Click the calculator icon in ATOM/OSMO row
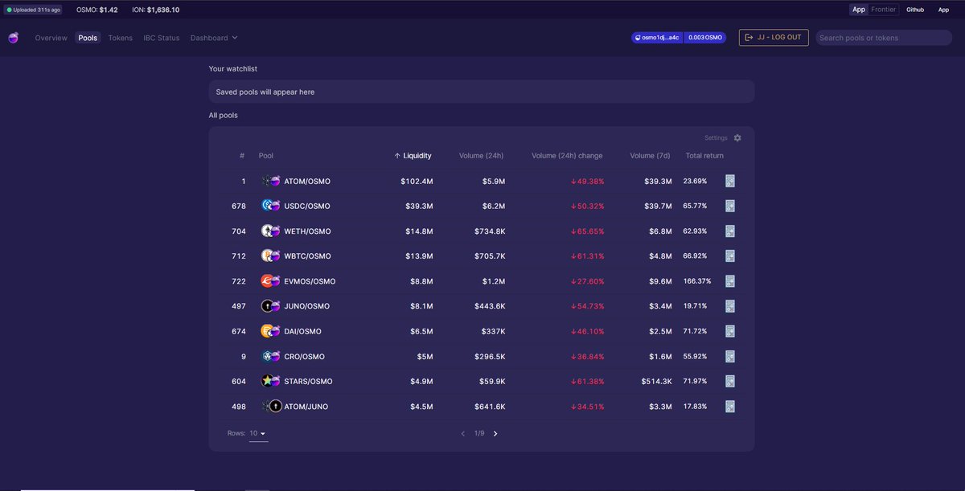Screen dimensions: 965x491 (x=730, y=182)
